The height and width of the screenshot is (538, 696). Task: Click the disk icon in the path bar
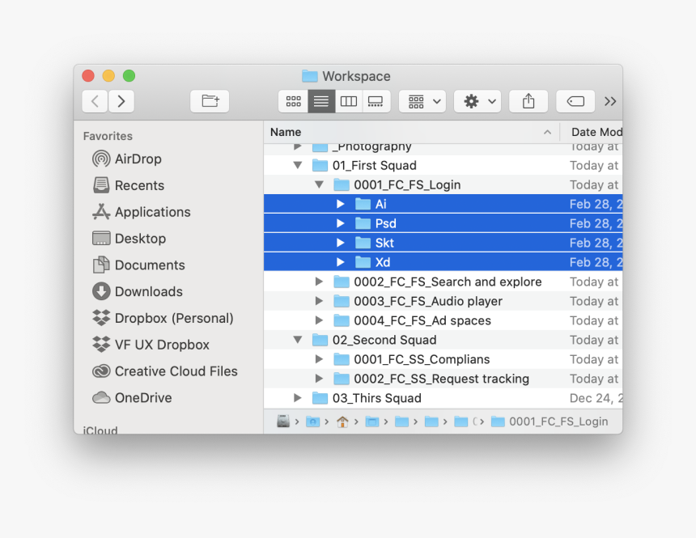[x=283, y=422]
